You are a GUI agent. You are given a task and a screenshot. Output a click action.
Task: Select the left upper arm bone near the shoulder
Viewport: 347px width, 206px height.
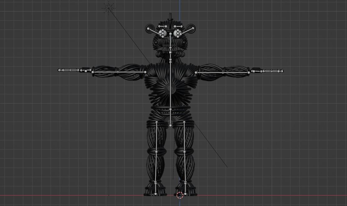[x=132, y=72]
